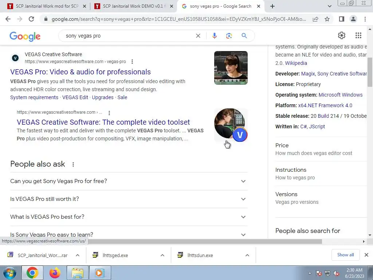Image resolution: width=373 pixels, height=280 pixels.
Task: Expand "Can you get Sony Vegas Pro for free?"
Action: (x=129, y=181)
